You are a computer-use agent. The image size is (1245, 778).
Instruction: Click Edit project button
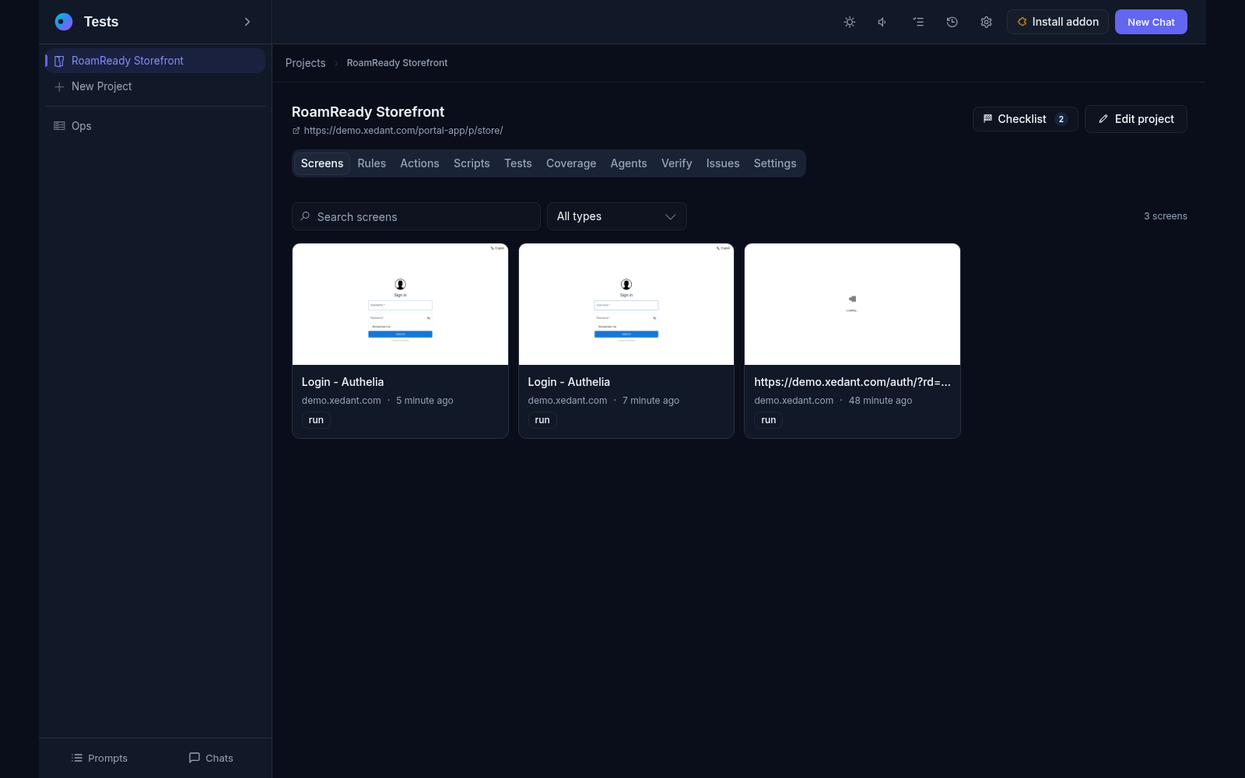click(1135, 119)
